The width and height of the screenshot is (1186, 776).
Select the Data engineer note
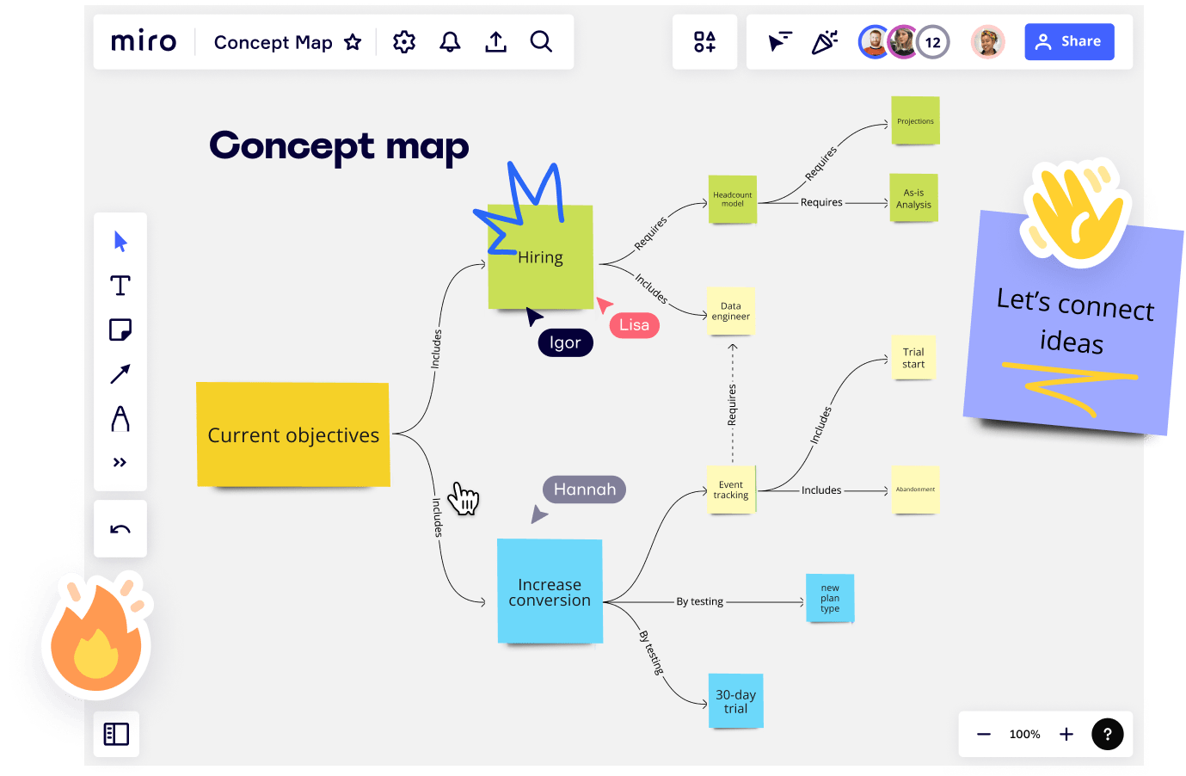[x=730, y=311]
